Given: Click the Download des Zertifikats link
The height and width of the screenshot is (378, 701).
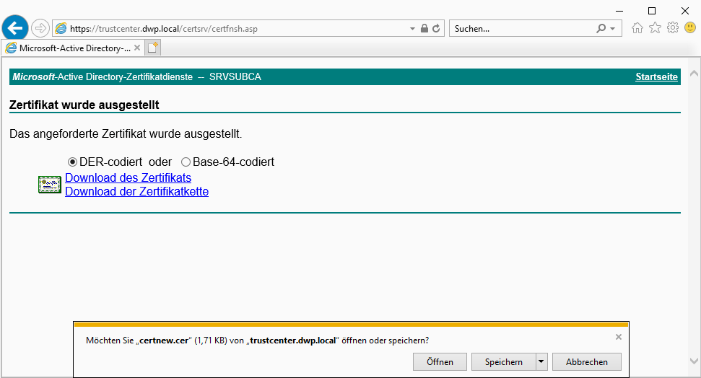Looking at the screenshot, I should coord(128,177).
